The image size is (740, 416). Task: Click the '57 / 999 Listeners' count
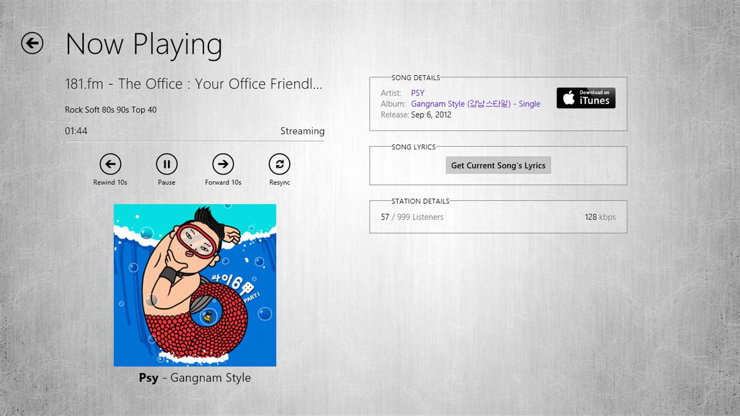pyautogui.click(x=412, y=217)
